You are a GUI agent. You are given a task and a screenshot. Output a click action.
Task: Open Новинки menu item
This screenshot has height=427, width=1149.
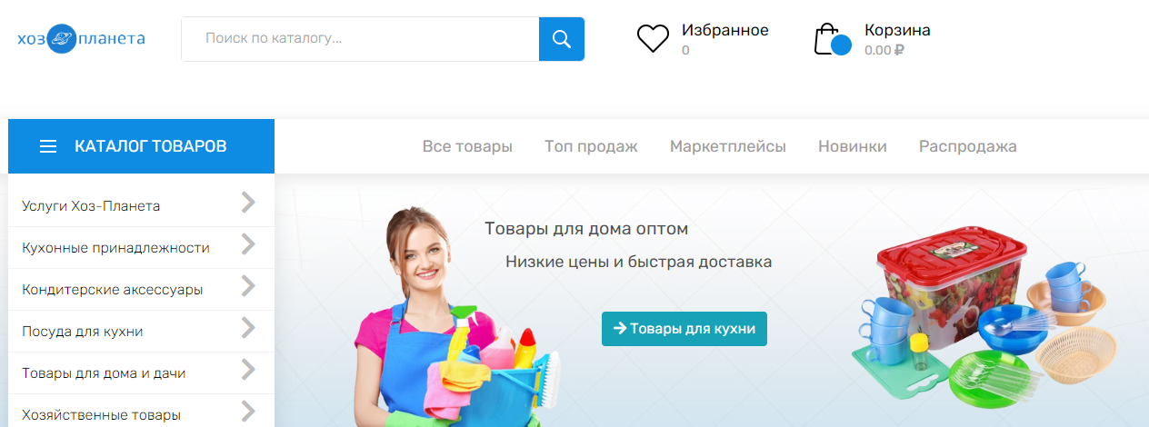point(853,146)
